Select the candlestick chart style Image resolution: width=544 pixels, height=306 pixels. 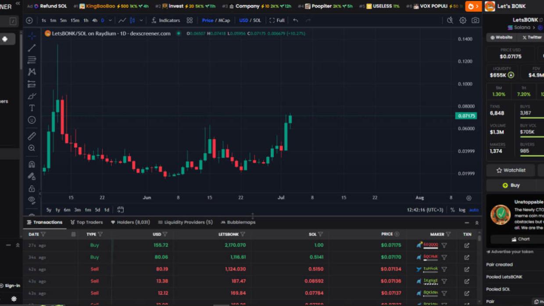click(132, 21)
